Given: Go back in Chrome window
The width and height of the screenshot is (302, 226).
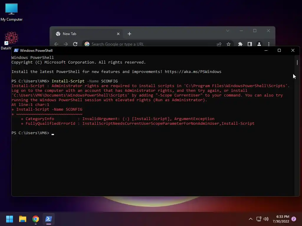Looking at the screenshot, I should tap(56, 44).
